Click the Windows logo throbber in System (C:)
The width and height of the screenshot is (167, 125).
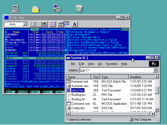click(154, 64)
